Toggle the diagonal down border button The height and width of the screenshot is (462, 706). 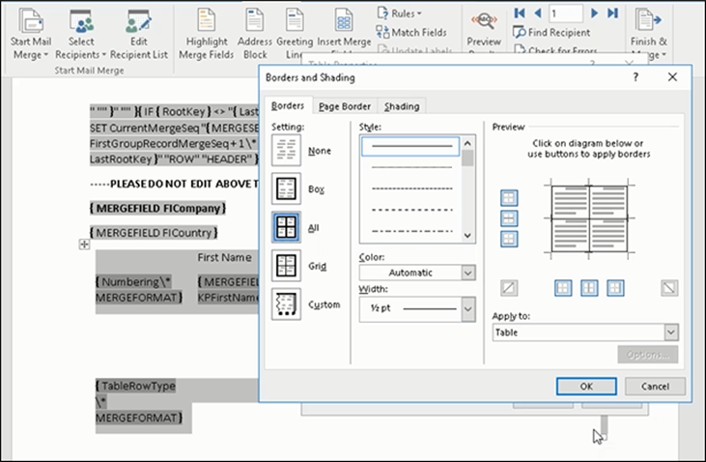pos(668,288)
